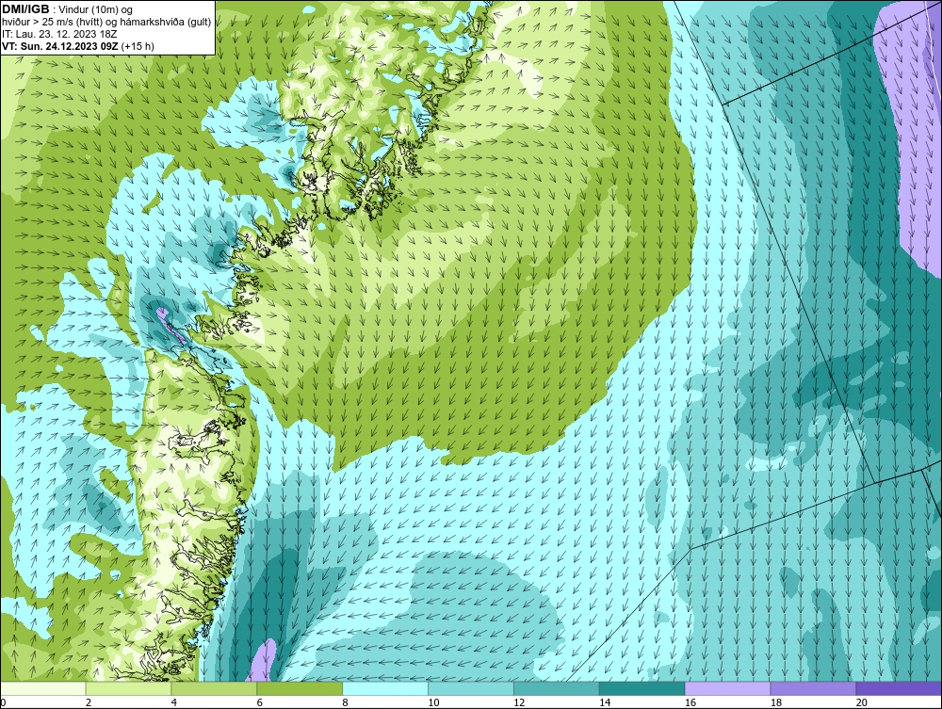The width and height of the screenshot is (942, 709).
Task: Click the above 20 m/s dark purple swatch
Action: [x=899, y=688]
